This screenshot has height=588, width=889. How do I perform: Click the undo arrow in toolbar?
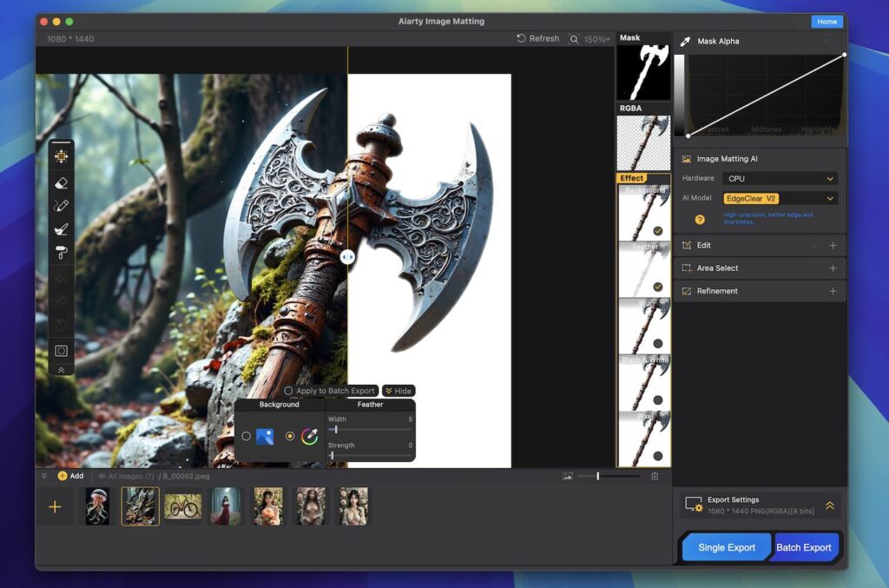click(62, 279)
